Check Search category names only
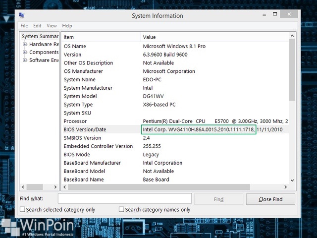This screenshot has height=238, width=317. (x=121, y=209)
